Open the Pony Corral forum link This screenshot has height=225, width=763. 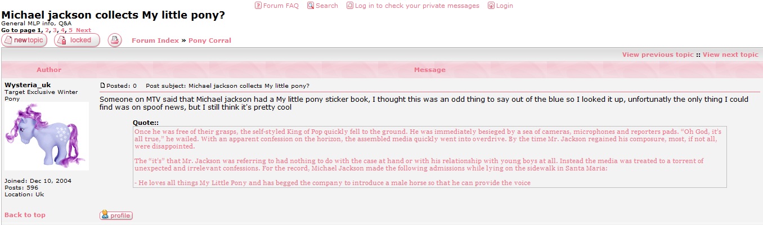[x=210, y=40]
